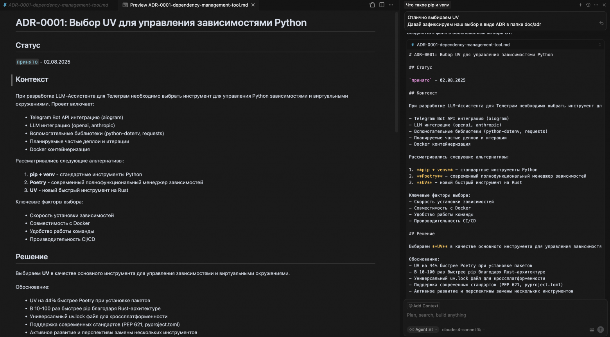Split the editor using the split icon
Screen dimensions: 610x337
click(381, 5)
